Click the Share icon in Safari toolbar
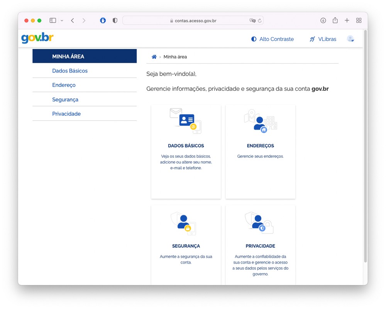386x309 pixels. [x=335, y=20]
